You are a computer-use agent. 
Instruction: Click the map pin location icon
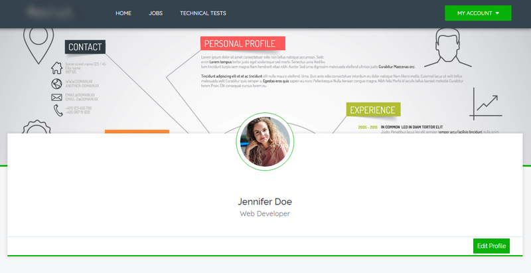pos(37,43)
